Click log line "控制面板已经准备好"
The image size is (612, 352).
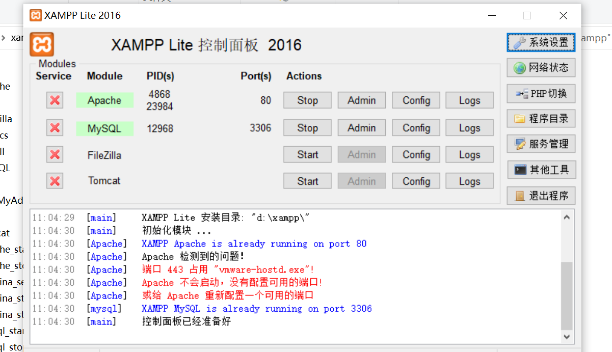pyautogui.click(x=187, y=321)
